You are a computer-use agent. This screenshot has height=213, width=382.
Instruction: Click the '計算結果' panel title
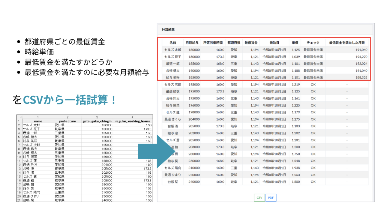click(168, 30)
